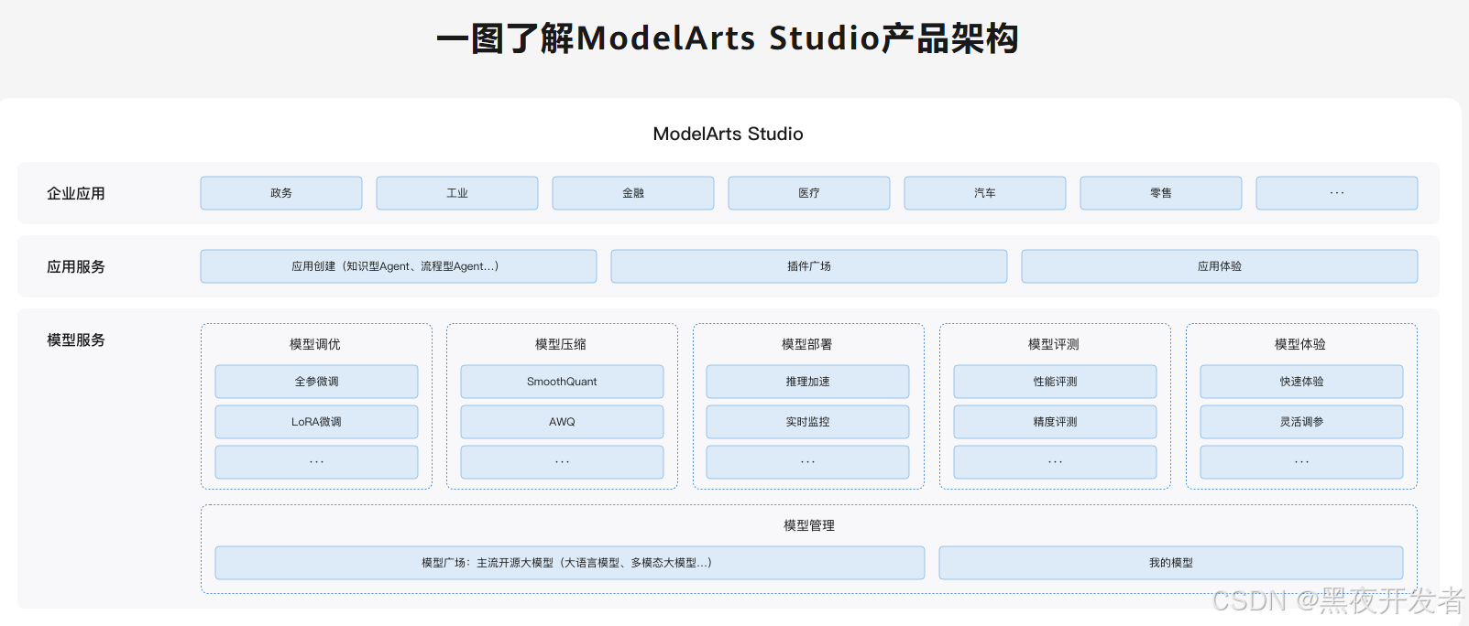1469x626 pixels.
Task: Select the 全参微调 box
Action: (316, 382)
